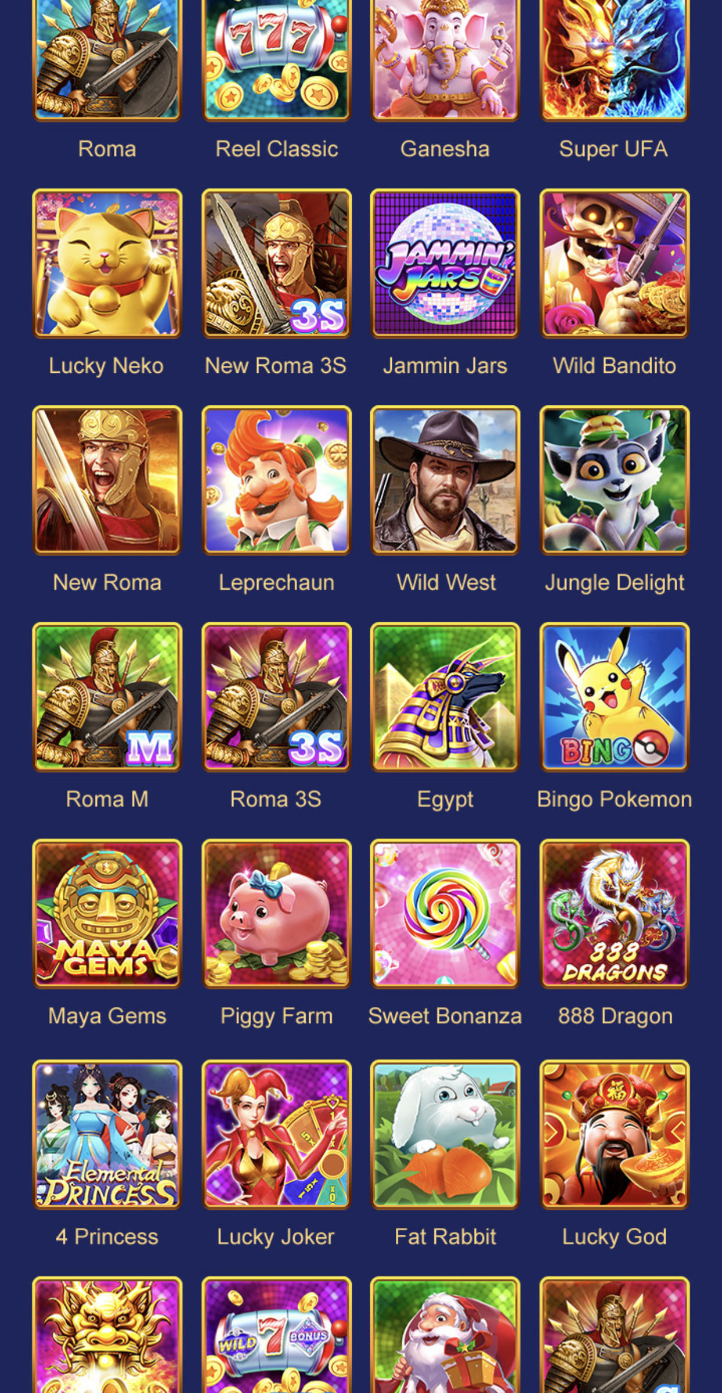Click the 4 Princess text label
Screen dimensions: 722x1393
(107, 1237)
